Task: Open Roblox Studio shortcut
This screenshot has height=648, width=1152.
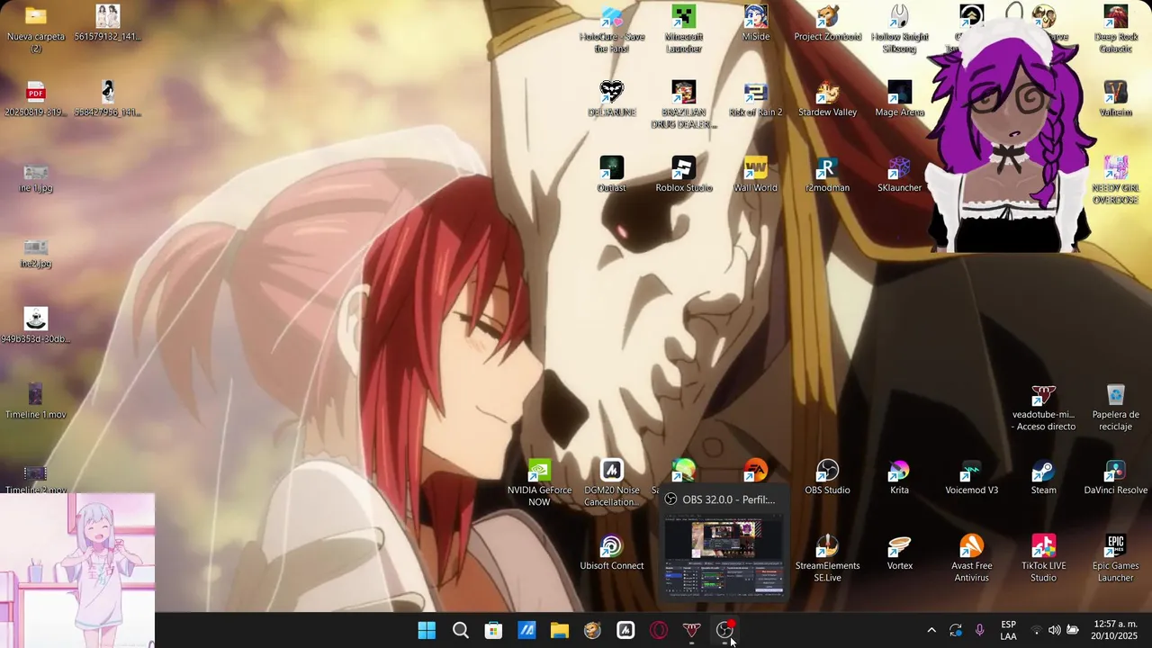Action: [x=683, y=175]
